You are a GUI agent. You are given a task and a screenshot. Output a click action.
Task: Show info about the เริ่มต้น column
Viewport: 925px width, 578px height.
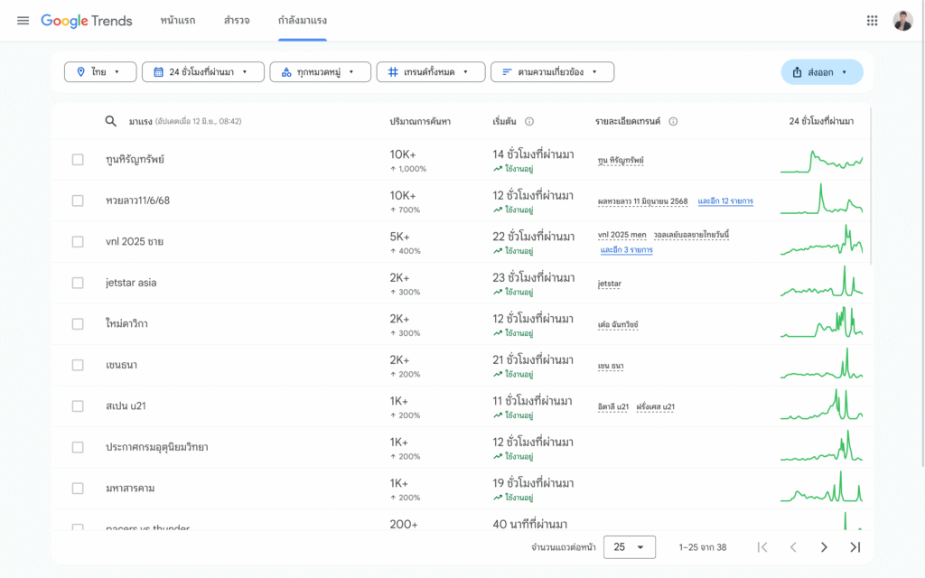click(529, 122)
